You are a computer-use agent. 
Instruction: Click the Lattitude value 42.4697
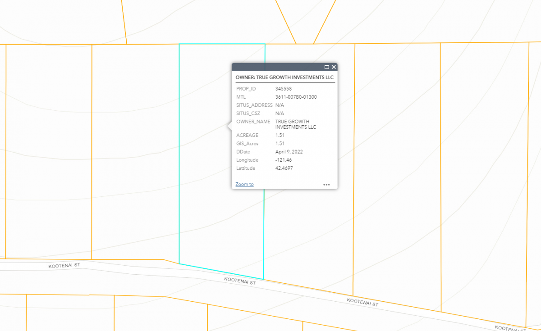(284, 168)
